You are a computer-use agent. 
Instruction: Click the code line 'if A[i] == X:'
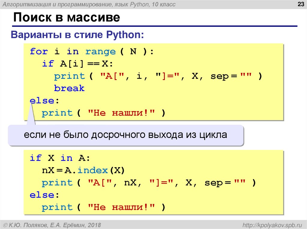78,64
